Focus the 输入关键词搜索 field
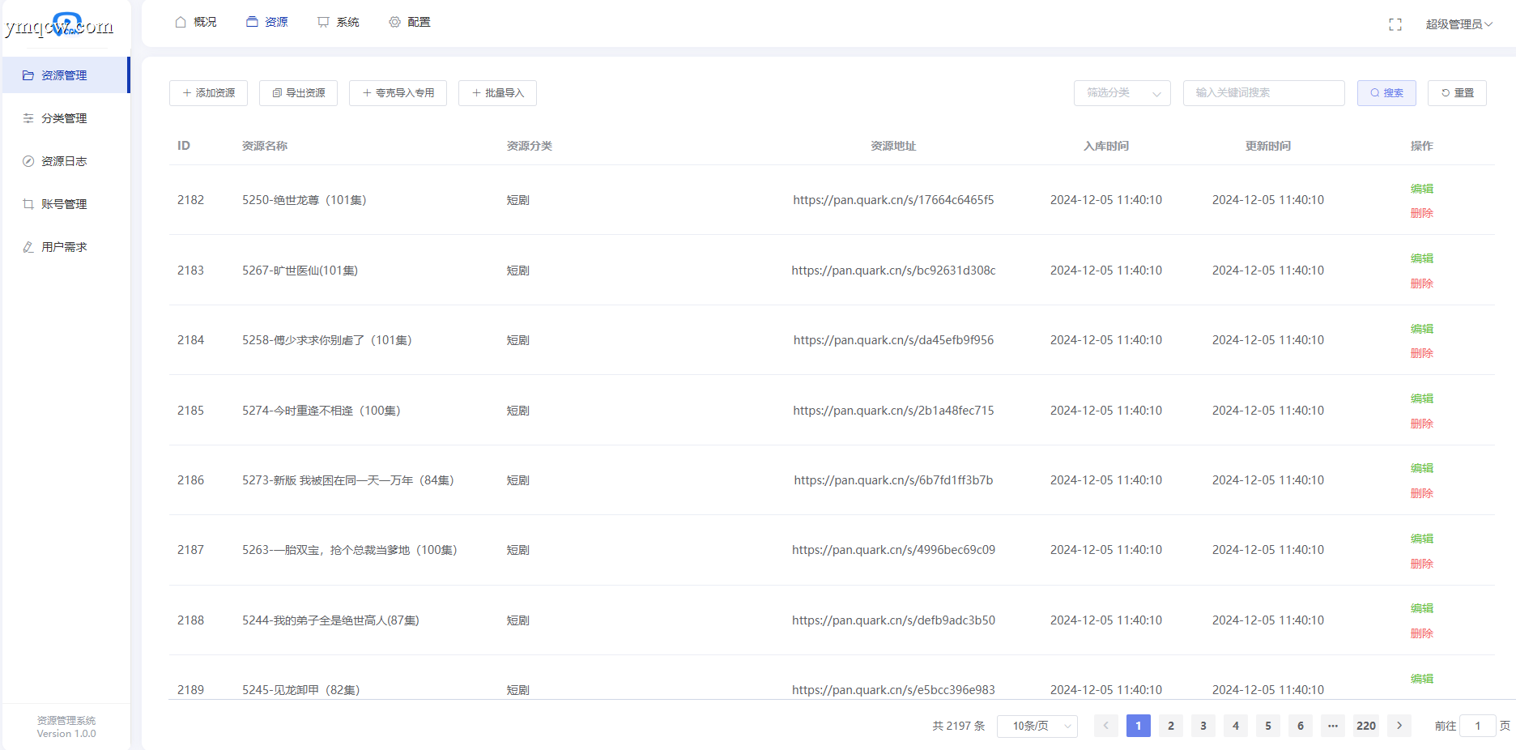 pyautogui.click(x=1263, y=93)
